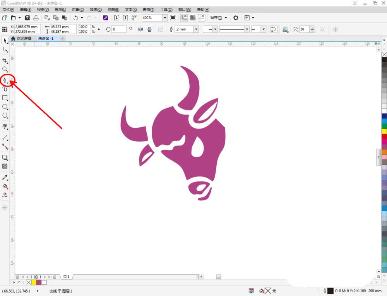
Task: Switch to the 未命名 -1 document tab
Action: [x=46, y=38]
